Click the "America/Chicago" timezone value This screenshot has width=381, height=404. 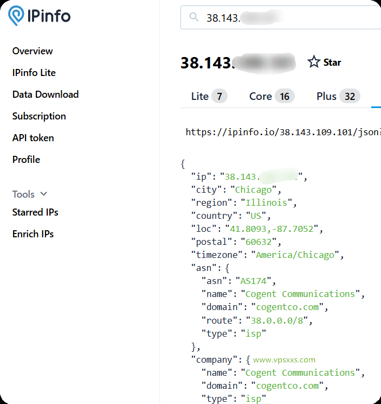[x=295, y=255]
